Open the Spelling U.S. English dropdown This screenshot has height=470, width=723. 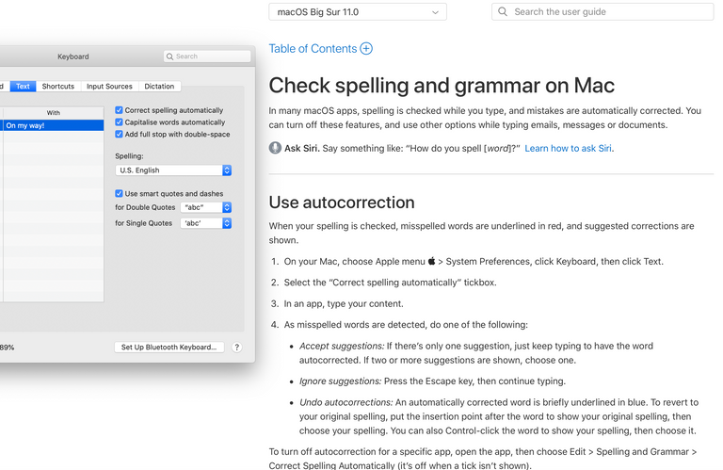(x=173, y=170)
